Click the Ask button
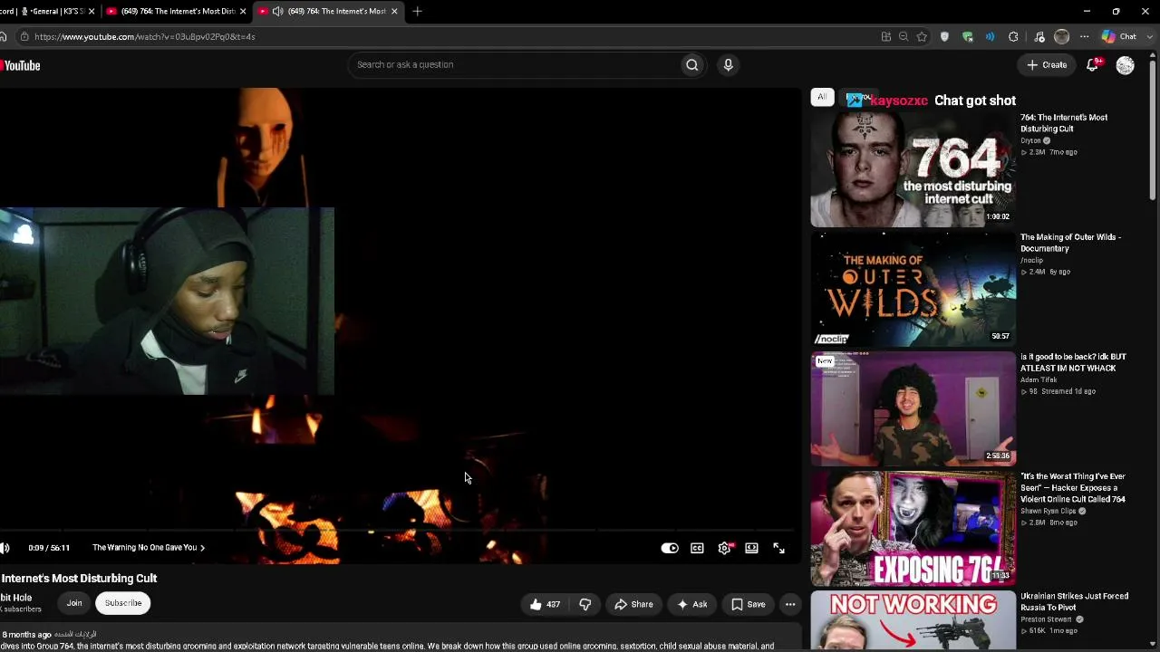This screenshot has height=652, width=1160. point(691,604)
